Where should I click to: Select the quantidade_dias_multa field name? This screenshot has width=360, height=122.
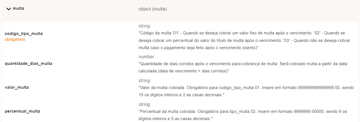[28, 63]
